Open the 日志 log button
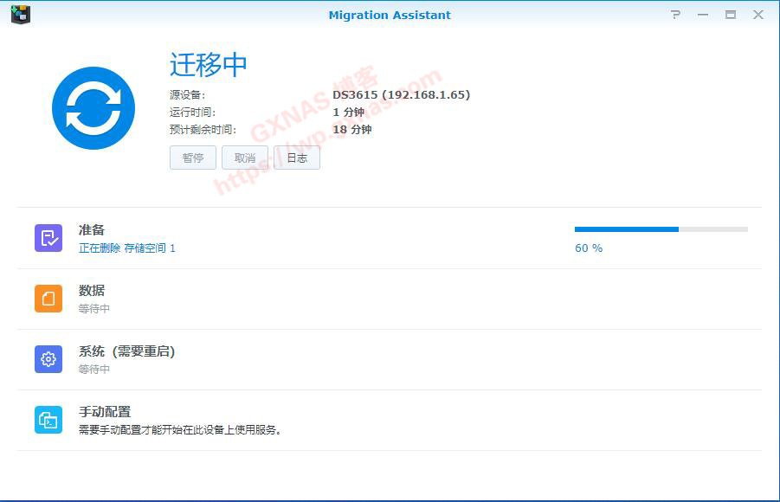Screen dimensions: 780x502 pos(297,158)
